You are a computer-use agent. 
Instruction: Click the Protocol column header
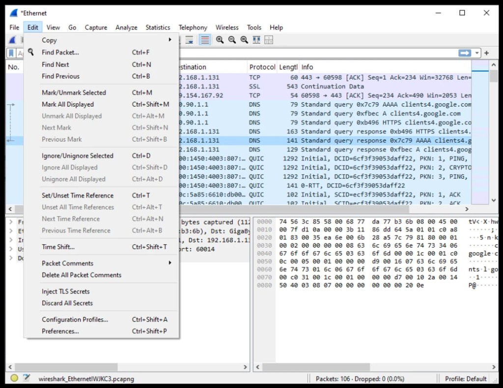262,67
